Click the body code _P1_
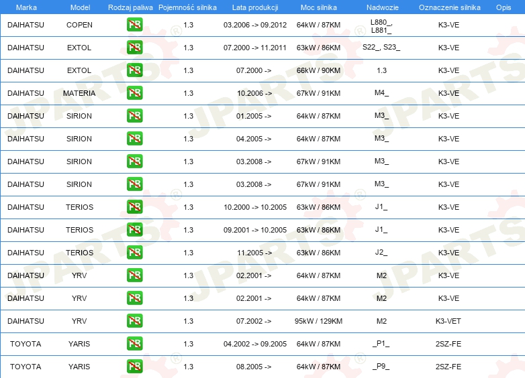This screenshot has height=378, width=525. (381, 344)
